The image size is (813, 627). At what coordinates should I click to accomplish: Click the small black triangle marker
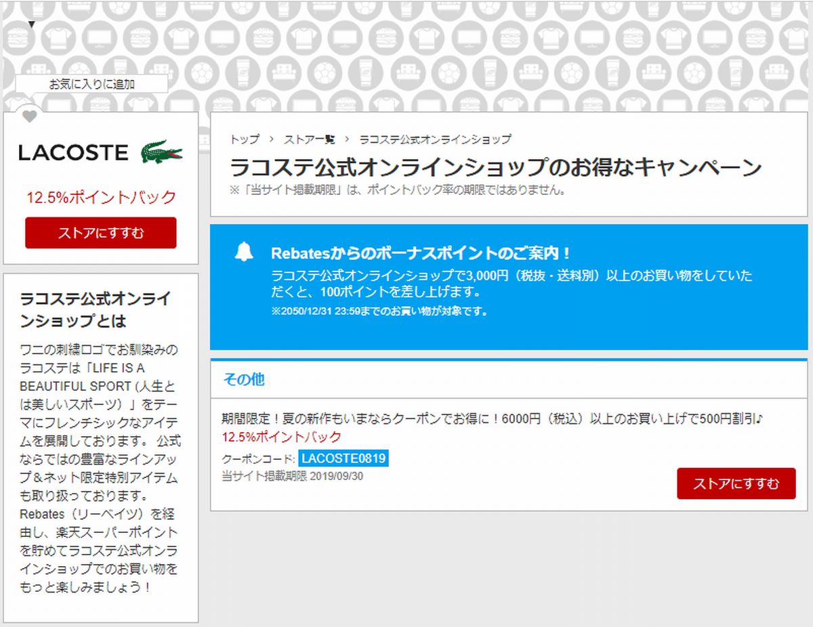[31, 24]
